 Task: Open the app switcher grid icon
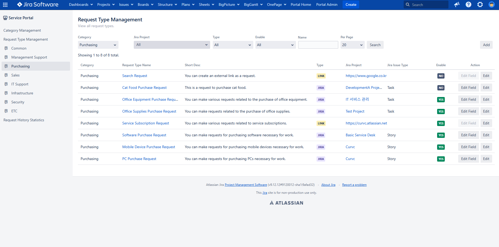[5, 4]
